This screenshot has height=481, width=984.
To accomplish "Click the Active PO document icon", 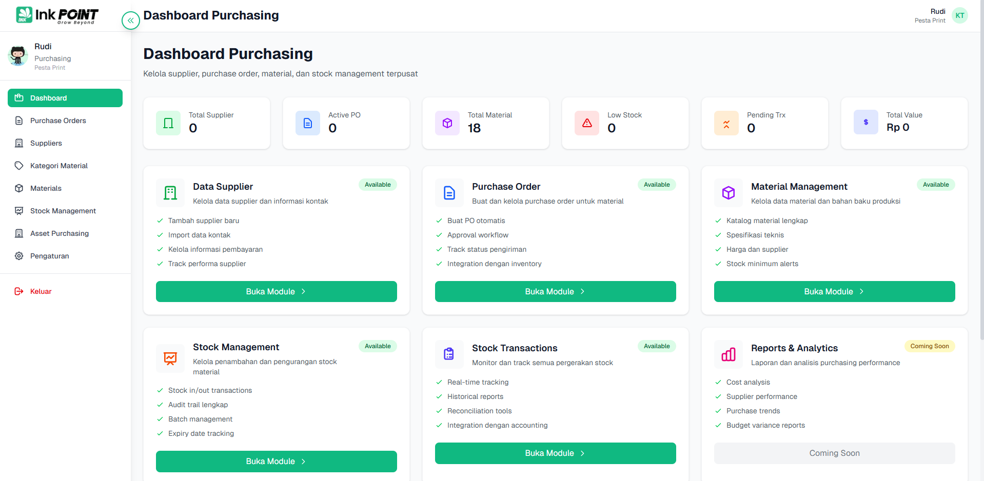I will coord(308,123).
